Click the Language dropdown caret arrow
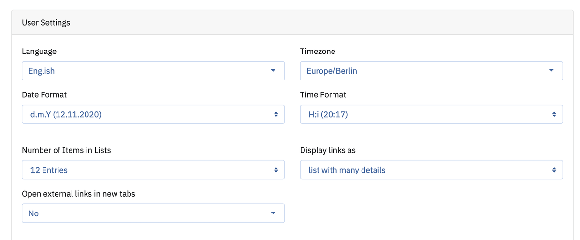 273,71
